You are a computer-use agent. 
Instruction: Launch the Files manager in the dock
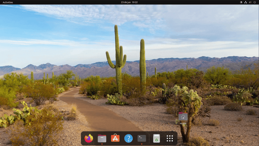[x=102, y=138]
